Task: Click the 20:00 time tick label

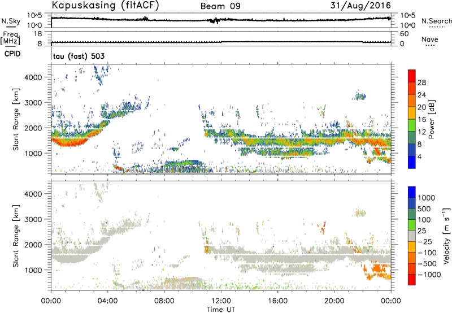Action: [x=334, y=301]
